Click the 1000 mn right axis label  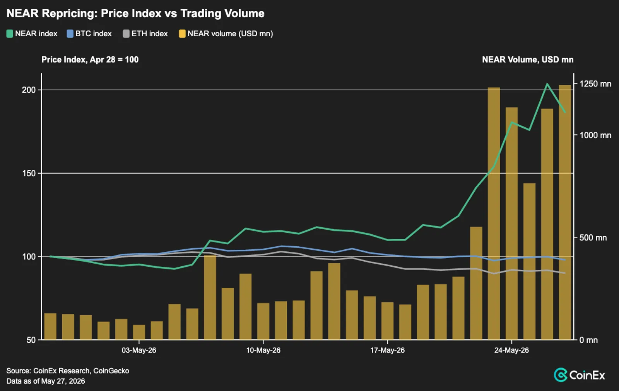[x=595, y=135]
